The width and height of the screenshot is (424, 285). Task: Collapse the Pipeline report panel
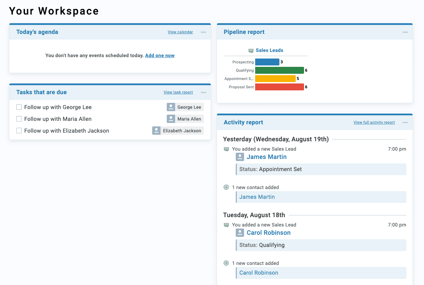[405, 32]
